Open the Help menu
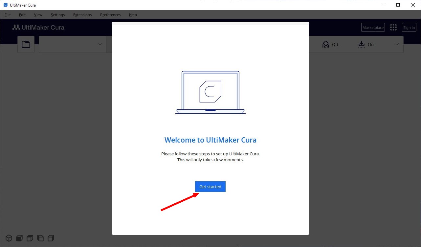Image resolution: width=421 pixels, height=247 pixels. point(133,15)
